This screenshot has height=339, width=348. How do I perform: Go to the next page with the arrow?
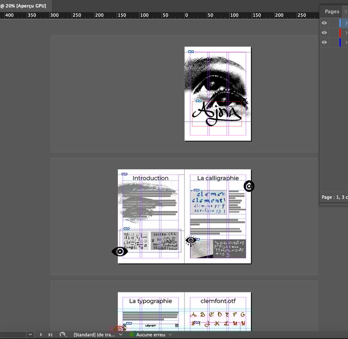[41, 334]
